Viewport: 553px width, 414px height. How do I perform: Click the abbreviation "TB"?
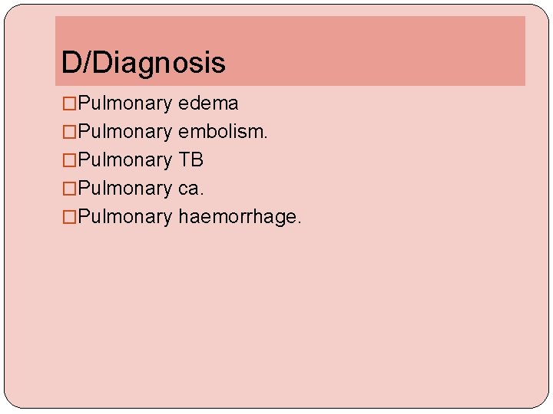pyautogui.click(x=190, y=160)
